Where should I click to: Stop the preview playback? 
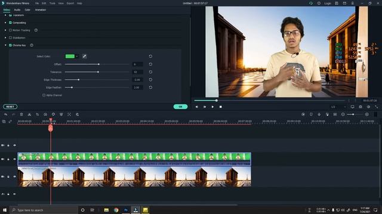[x=221, y=107]
